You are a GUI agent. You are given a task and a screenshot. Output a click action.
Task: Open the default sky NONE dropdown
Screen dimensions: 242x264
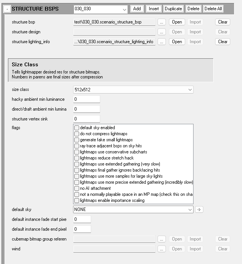(x=133, y=209)
